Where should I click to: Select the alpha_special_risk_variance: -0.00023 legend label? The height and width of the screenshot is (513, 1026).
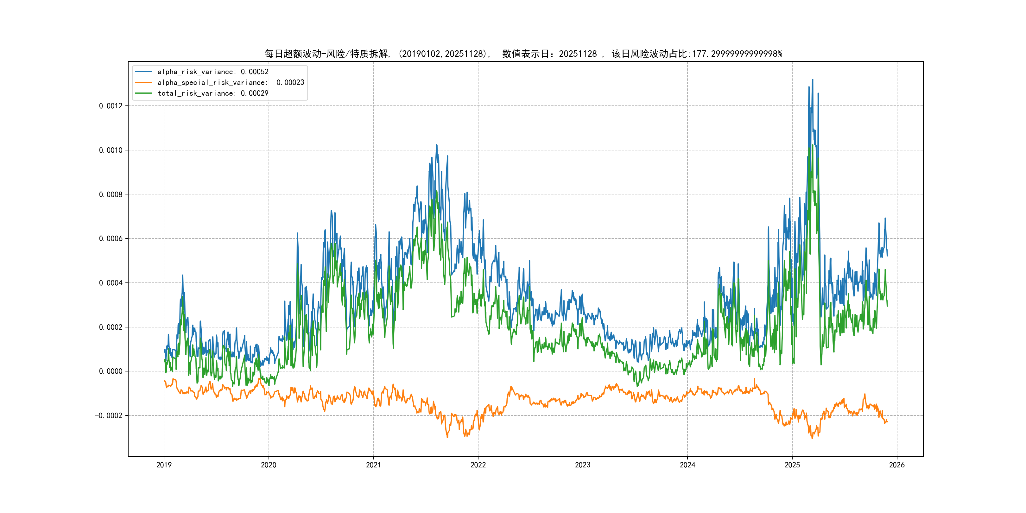coord(231,82)
